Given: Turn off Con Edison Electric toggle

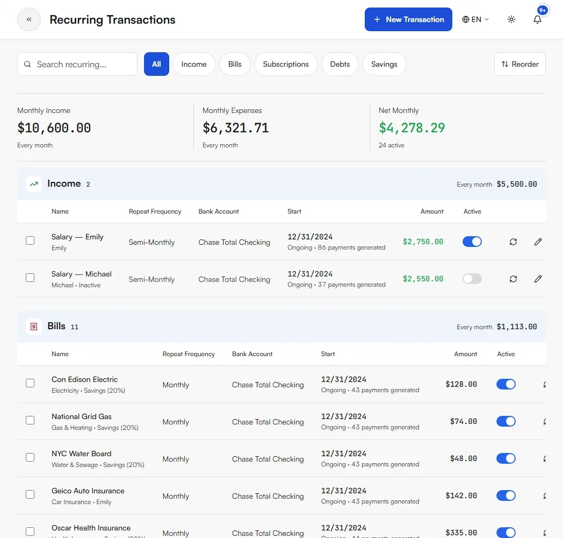Looking at the screenshot, I should [x=506, y=384].
